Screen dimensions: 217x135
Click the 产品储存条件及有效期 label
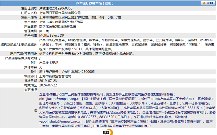click(x=21, y=58)
